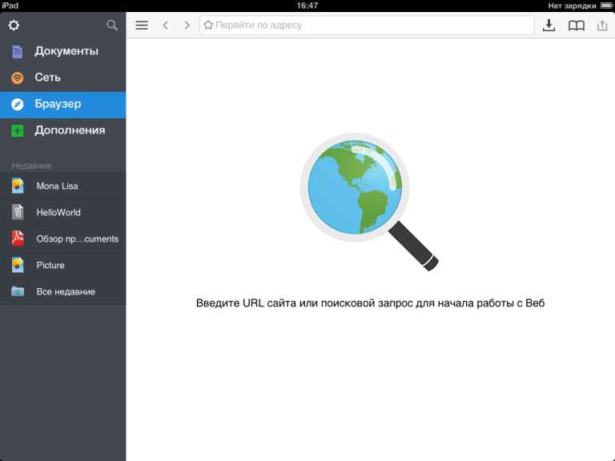
Task: Open settings via the gear icon
Action: tap(14, 25)
